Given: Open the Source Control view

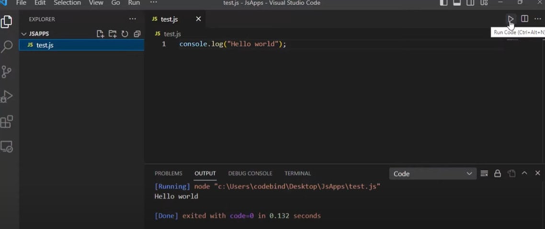Looking at the screenshot, I should pos(7,72).
